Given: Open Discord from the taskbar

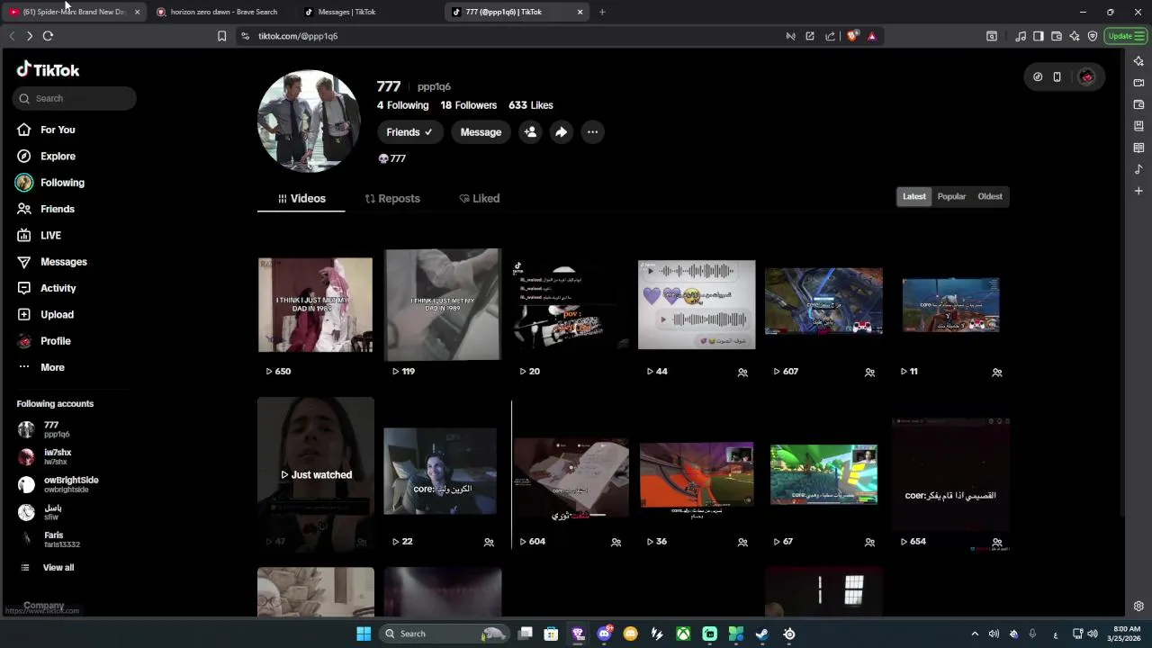Looking at the screenshot, I should coord(604,634).
